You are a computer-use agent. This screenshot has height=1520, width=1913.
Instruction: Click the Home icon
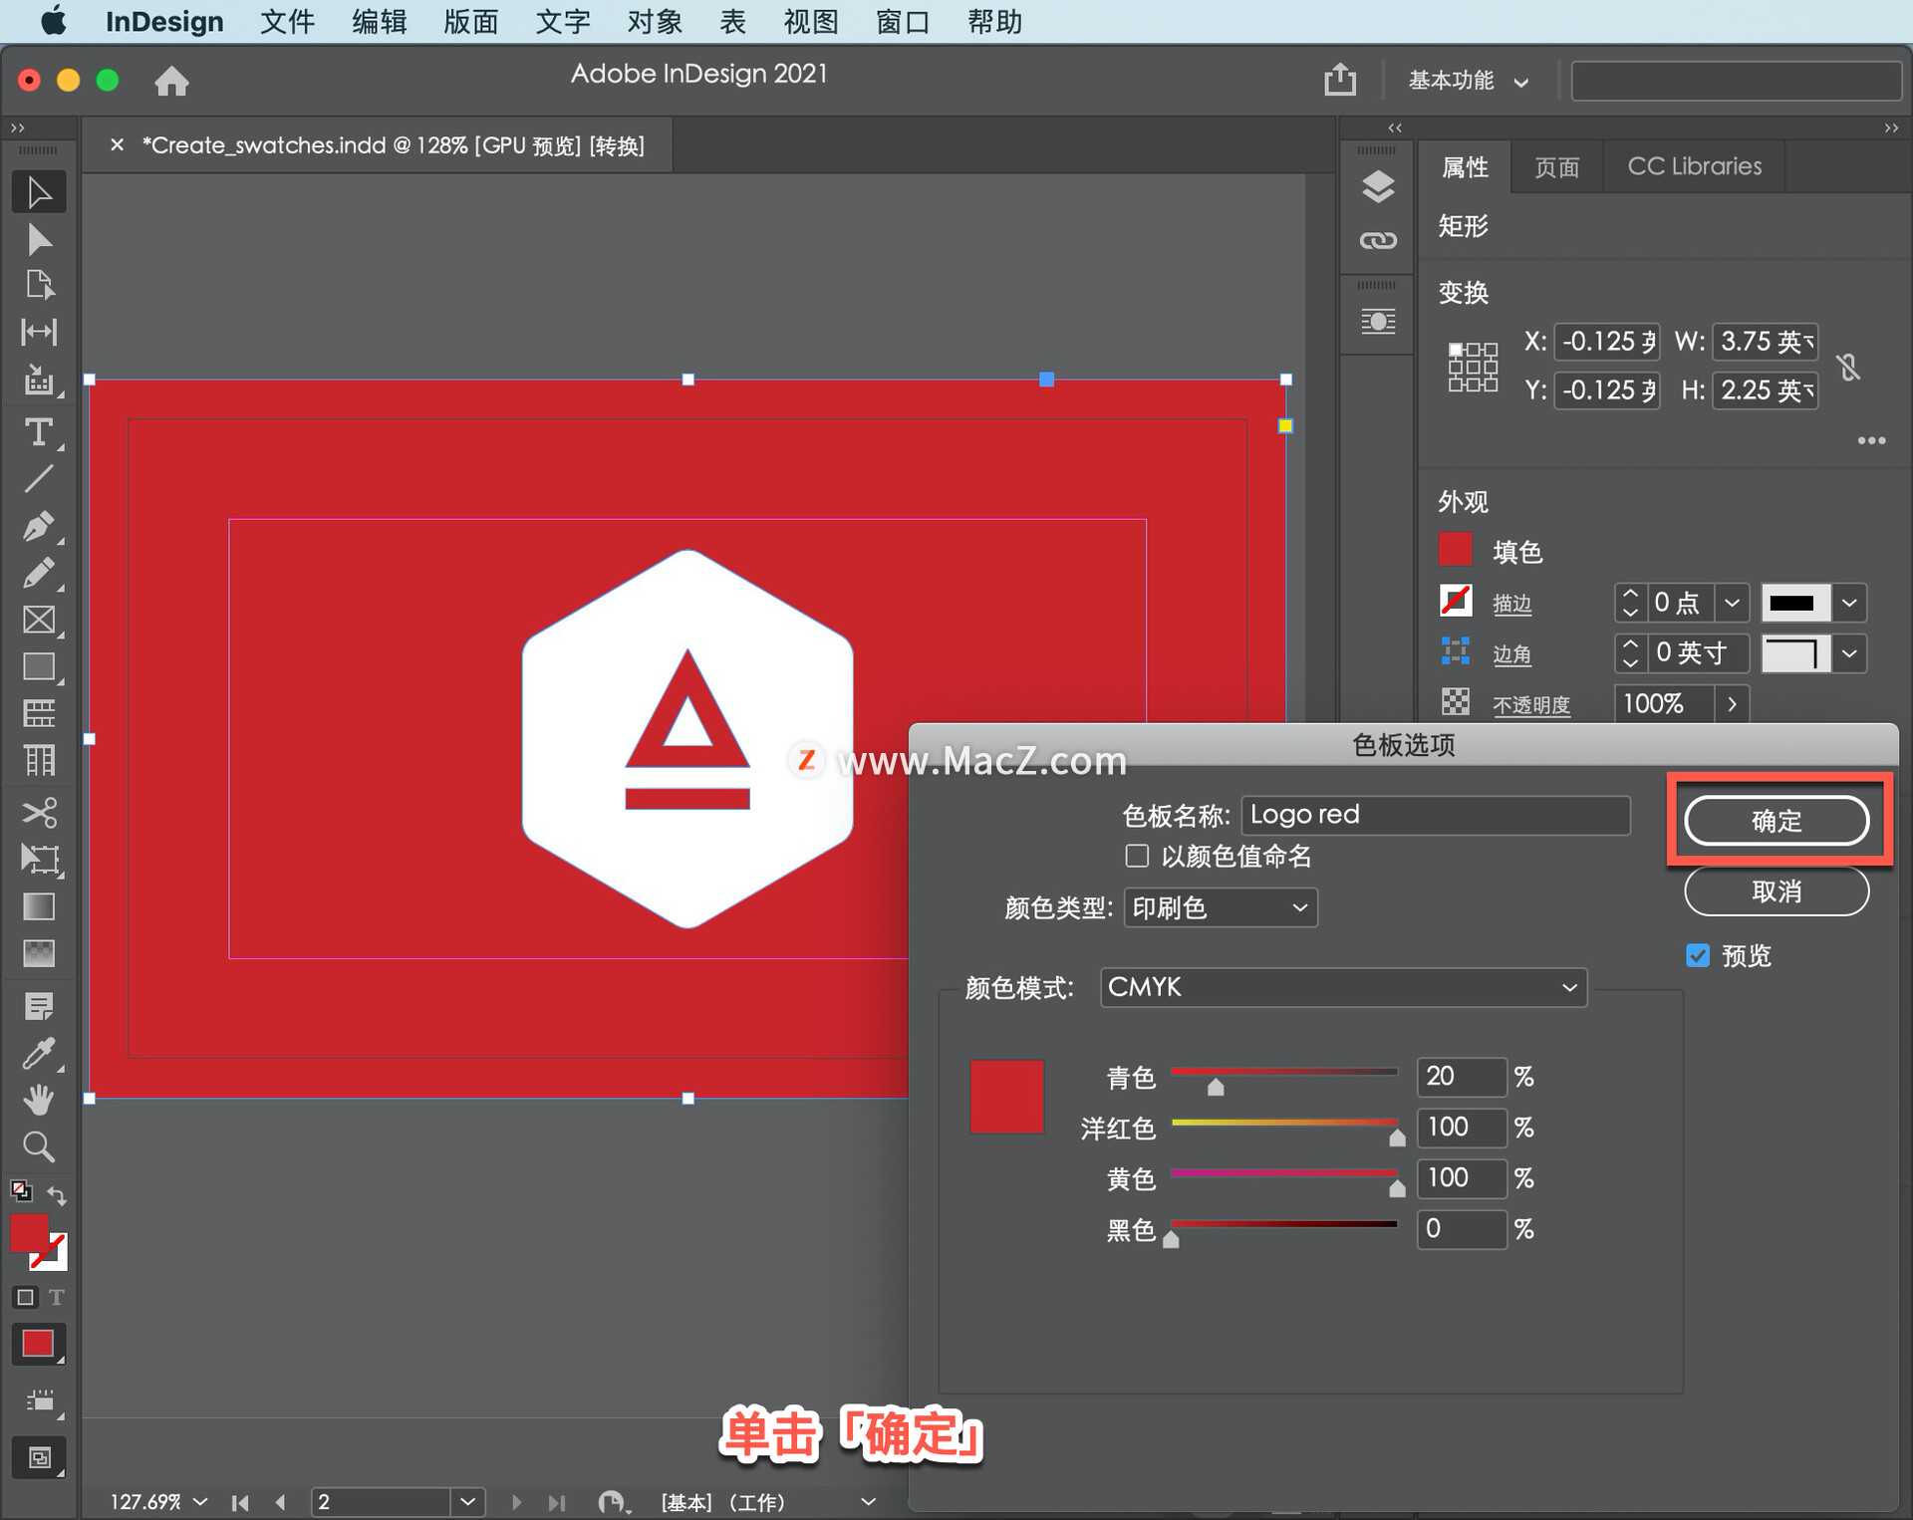click(171, 81)
